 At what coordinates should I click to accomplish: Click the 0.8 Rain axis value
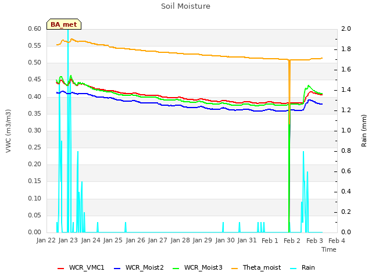tap(346, 151)
